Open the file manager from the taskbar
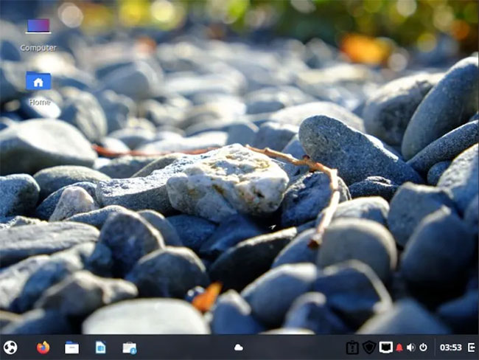This screenshot has height=360, width=479. pos(71,347)
